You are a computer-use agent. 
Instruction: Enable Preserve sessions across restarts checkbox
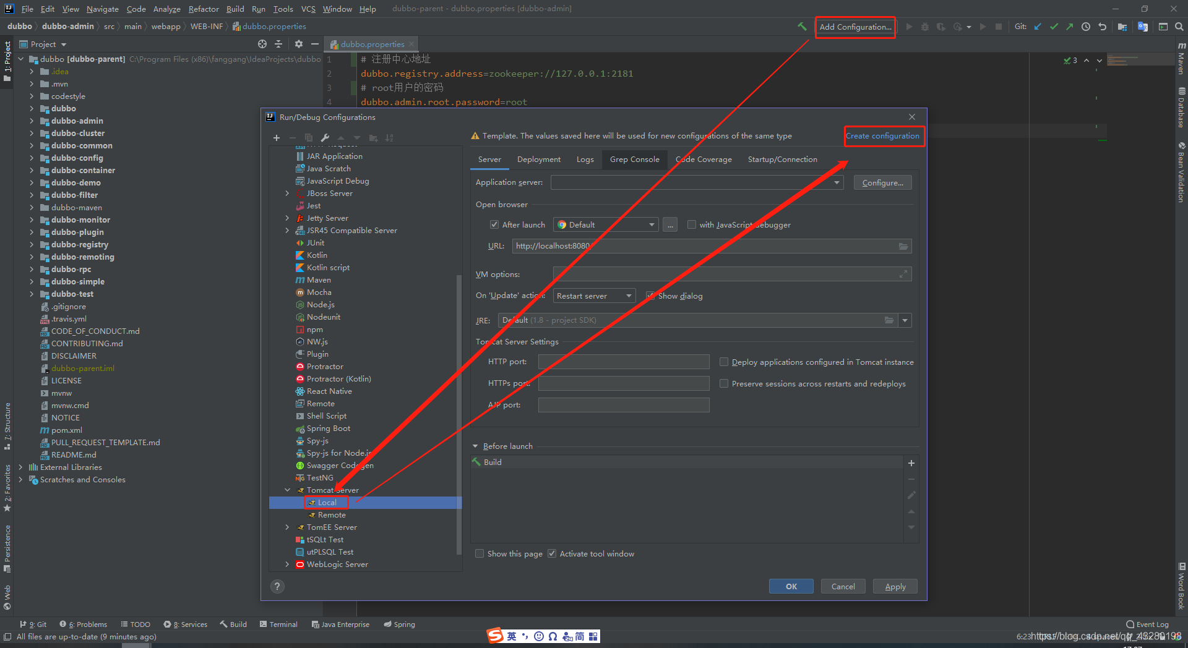click(724, 384)
